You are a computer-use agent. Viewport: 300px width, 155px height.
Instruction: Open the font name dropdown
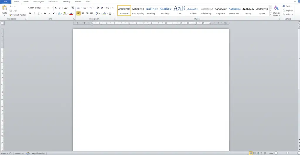(45, 8)
